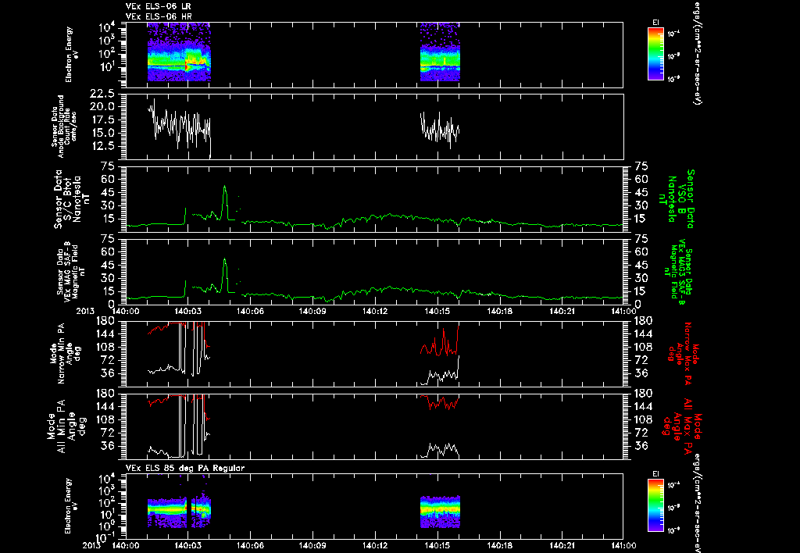
Task: Click the second data block in 85 deg PA spectrogram
Action: pos(440,512)
